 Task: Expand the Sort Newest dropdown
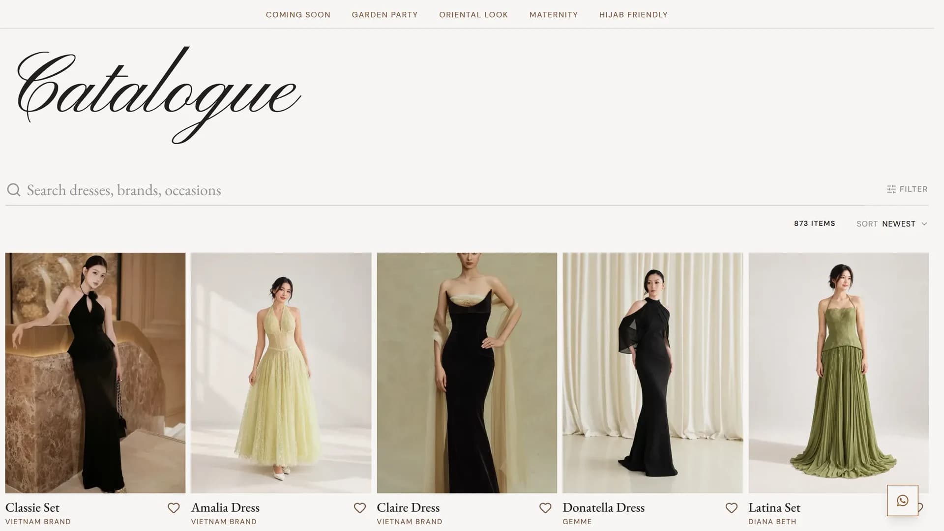(891, 224)
